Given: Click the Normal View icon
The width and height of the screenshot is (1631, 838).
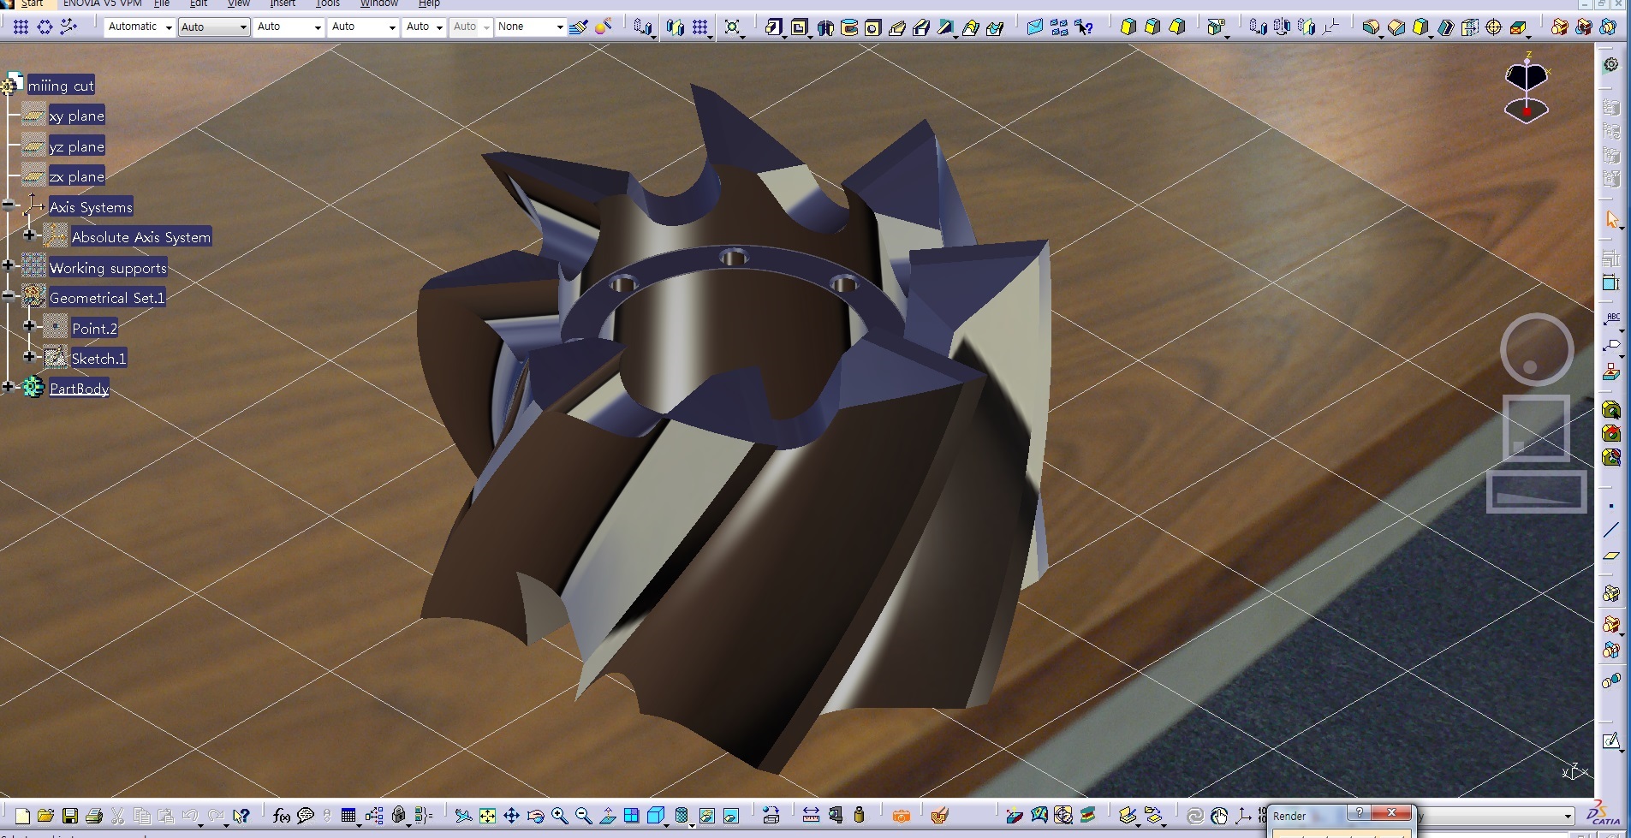Looking at the screenshot, I should (x=608, y=816).
